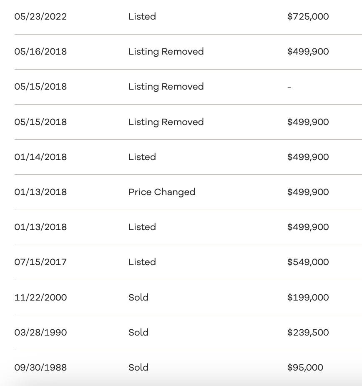Screen dimensions: 362x386
Task: Click the 09/30/1988 date
Action: (x=40, y=368)
